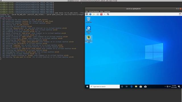Open the Windows Action Center notifications
This screenshot has width=182, height=102.
[179, 86]
